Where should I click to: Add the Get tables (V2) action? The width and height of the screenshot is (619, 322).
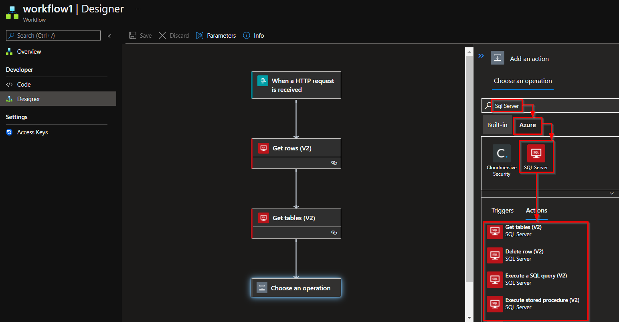536,231
